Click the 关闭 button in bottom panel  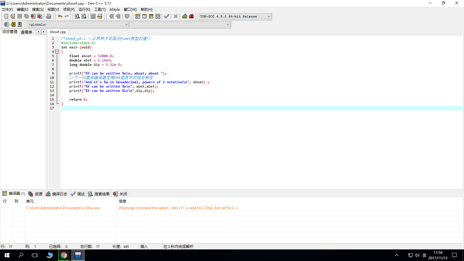(120, 194)
